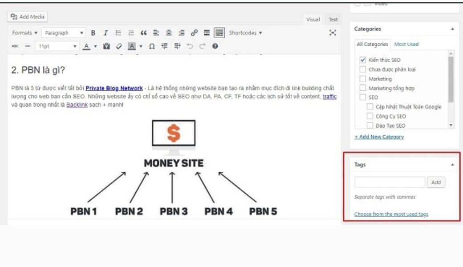Check the Công Cụ SEO category
The height and width of the screenshot is (267, 463).
(370, 116)
